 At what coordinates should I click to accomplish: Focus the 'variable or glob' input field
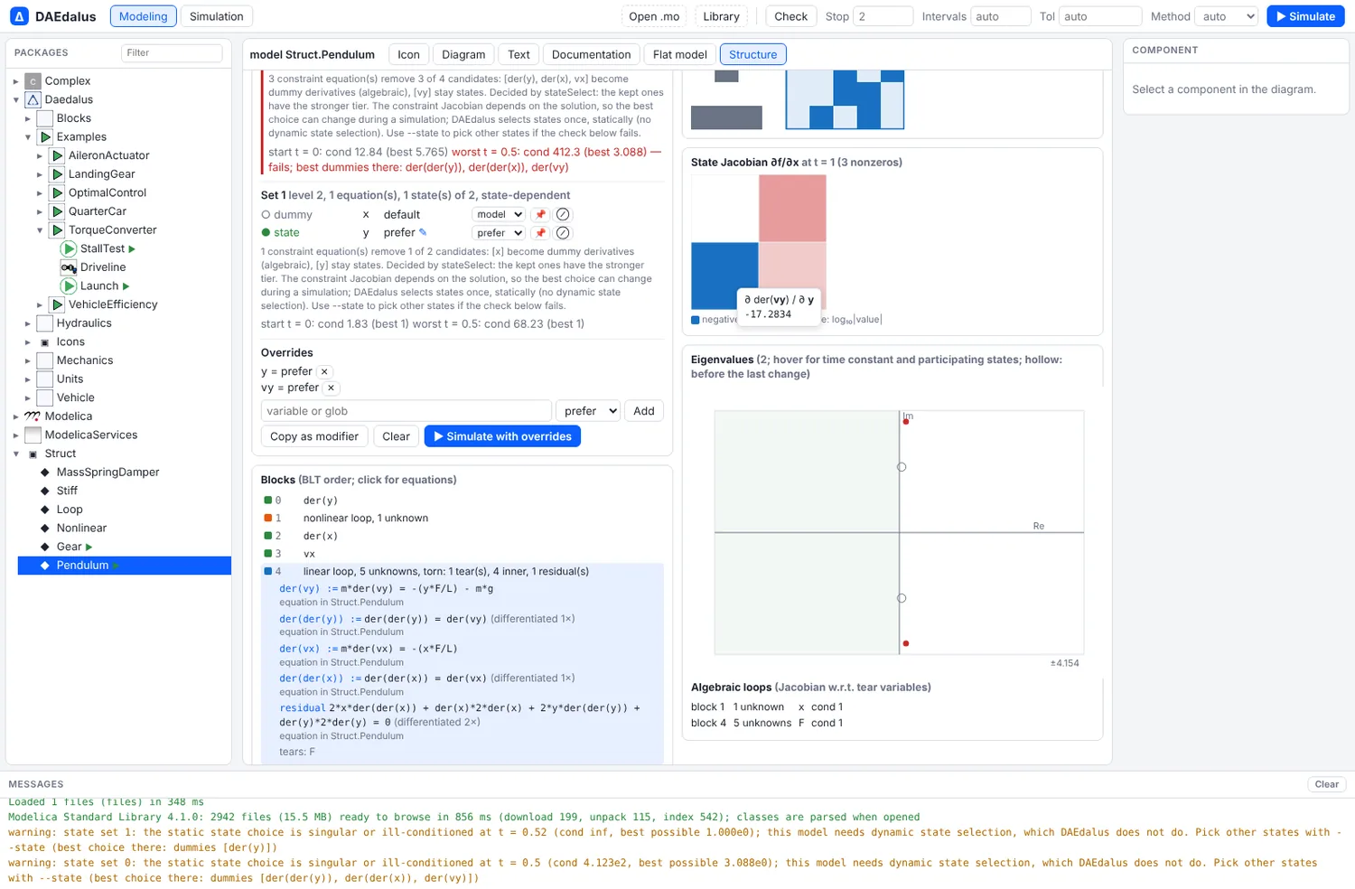tap(406, 411)
